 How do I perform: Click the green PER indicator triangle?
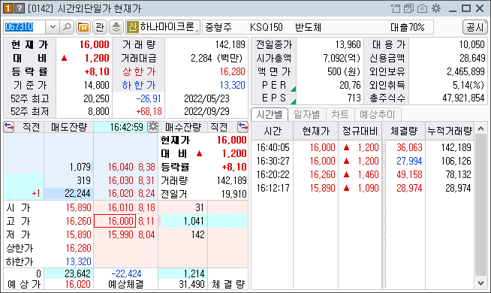click(293, 89)
